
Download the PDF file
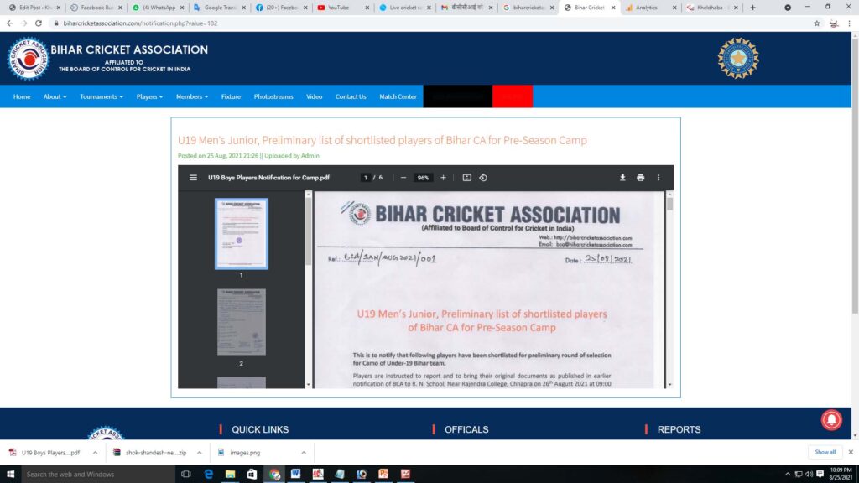(x=622, y=178)
